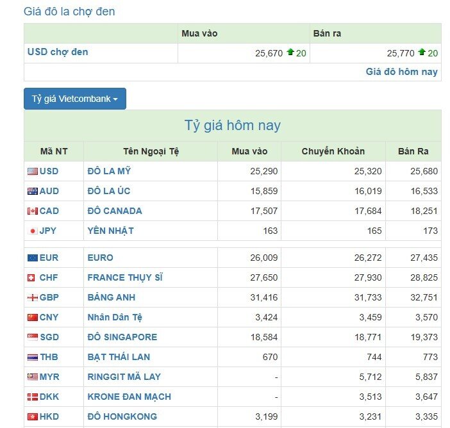The height and width of the screenshot is (428, 450).
Task: Click the Japanese flag icon beside JPY
Action: click(x=33, y=231)
